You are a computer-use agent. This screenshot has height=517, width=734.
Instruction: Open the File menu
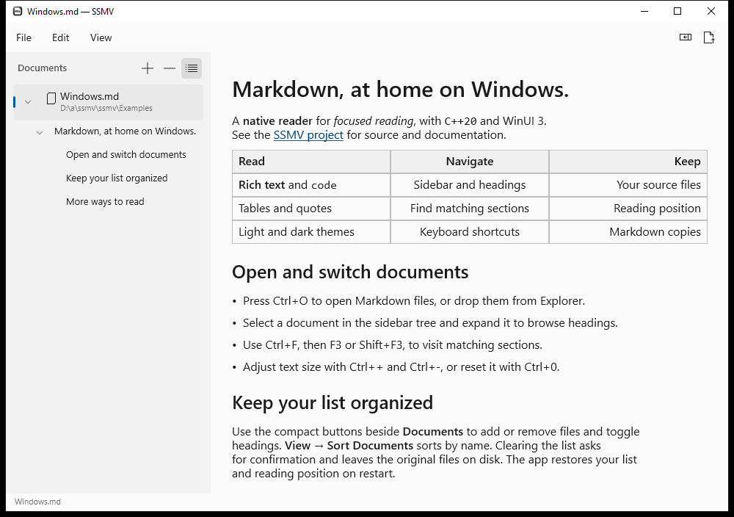coord(24,37)
